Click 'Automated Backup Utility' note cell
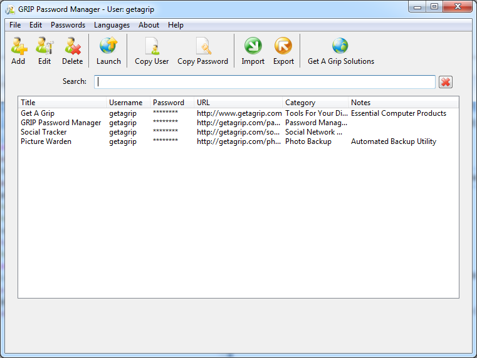This screenshot has width=477, height=358. 394,141
